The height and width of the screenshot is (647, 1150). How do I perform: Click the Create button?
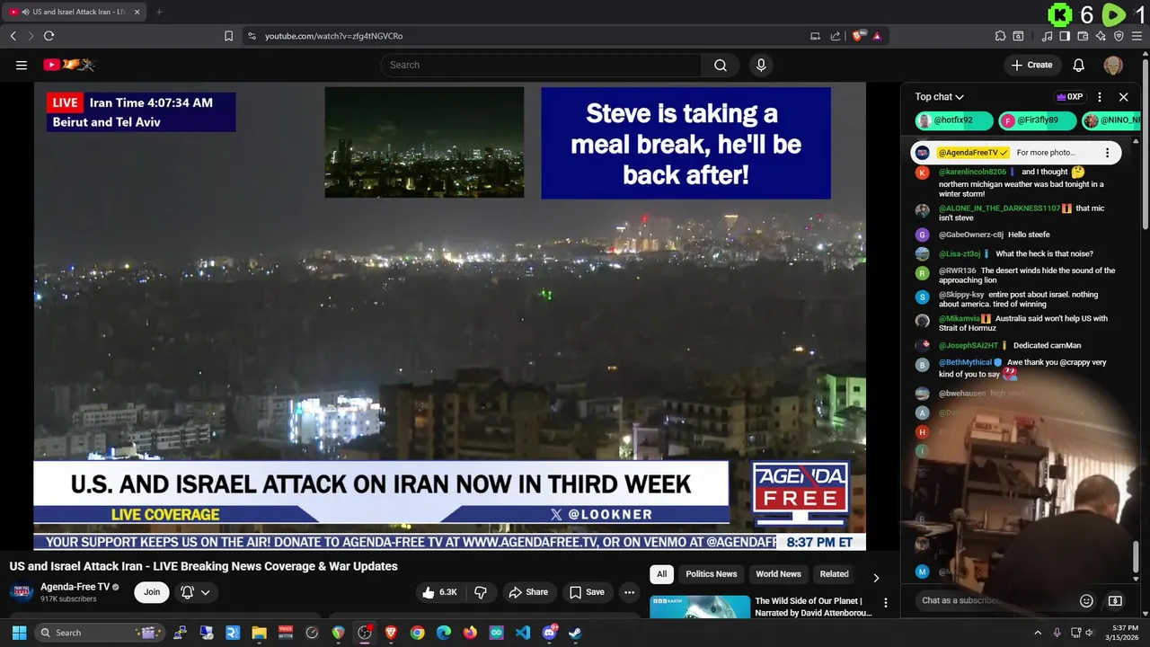tap(1031, 65)
